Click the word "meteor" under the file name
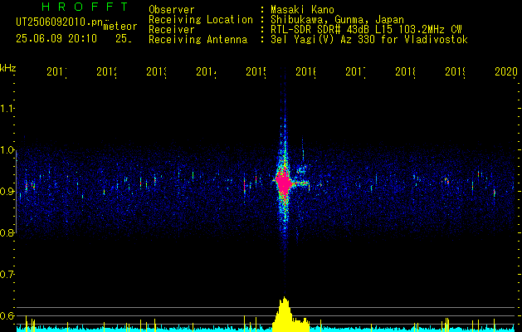 120,27
